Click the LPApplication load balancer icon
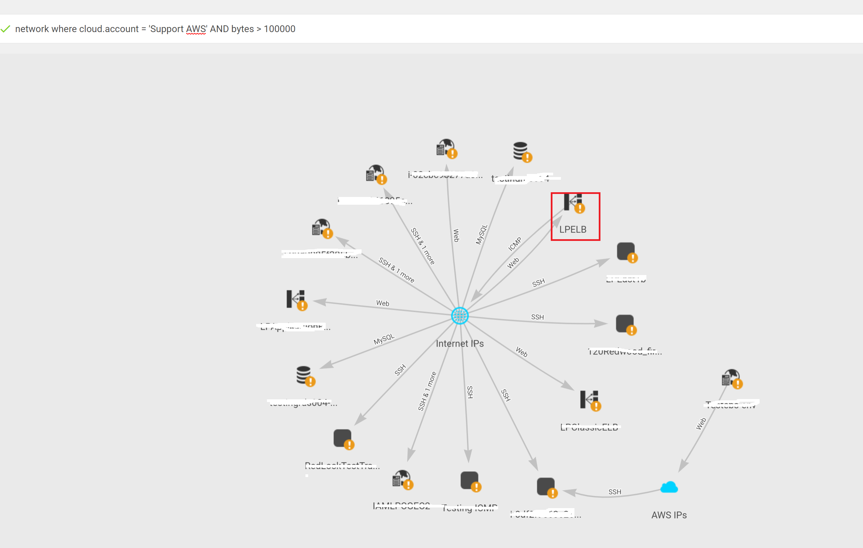863x548 pixels. (x=296, y=300)
